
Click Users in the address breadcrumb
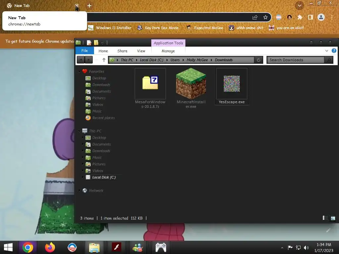pos(175,60)
